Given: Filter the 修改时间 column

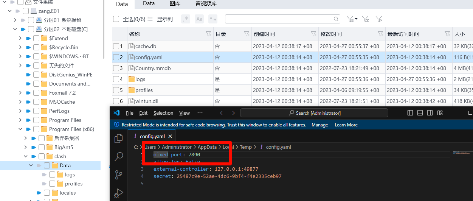Looking at the screenshot, I should tap(380, 34).
